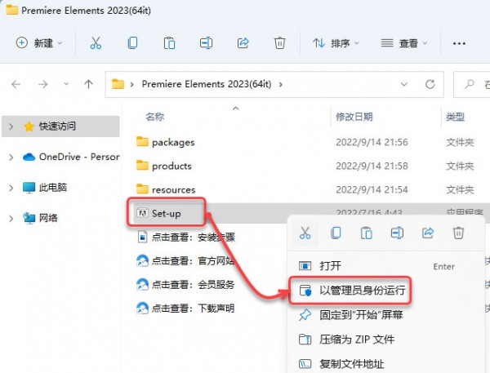Choose 复制文件地址 from the context menu

(386, 363)
